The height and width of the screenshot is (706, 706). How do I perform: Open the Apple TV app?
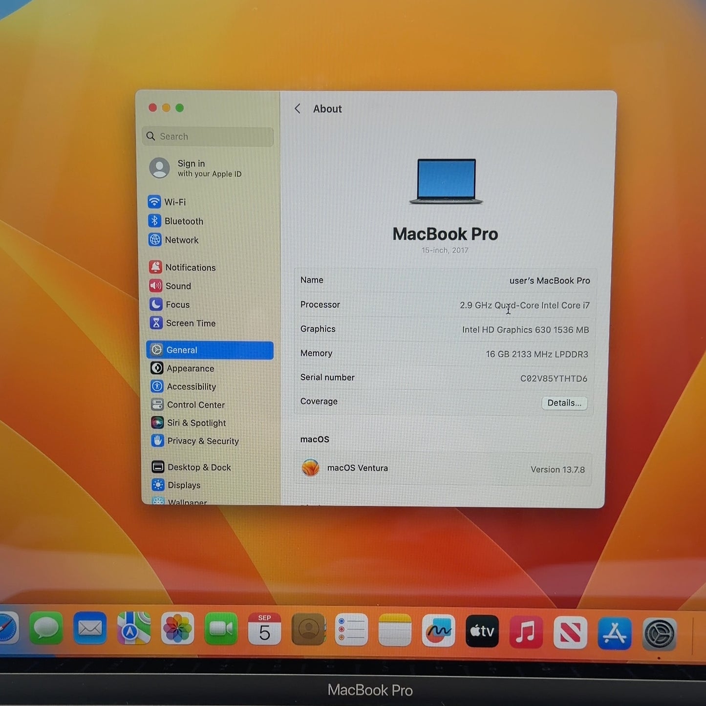point(482,631)
